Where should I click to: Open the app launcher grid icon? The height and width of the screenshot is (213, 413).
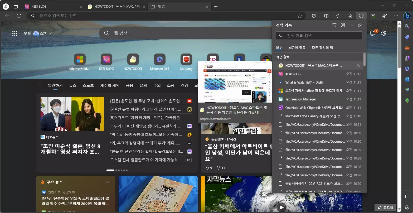[x=15, y=33]
